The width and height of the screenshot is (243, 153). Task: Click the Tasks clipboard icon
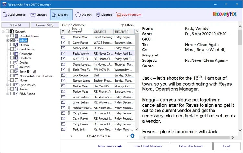pyautogui.click(x=16, y=89)
